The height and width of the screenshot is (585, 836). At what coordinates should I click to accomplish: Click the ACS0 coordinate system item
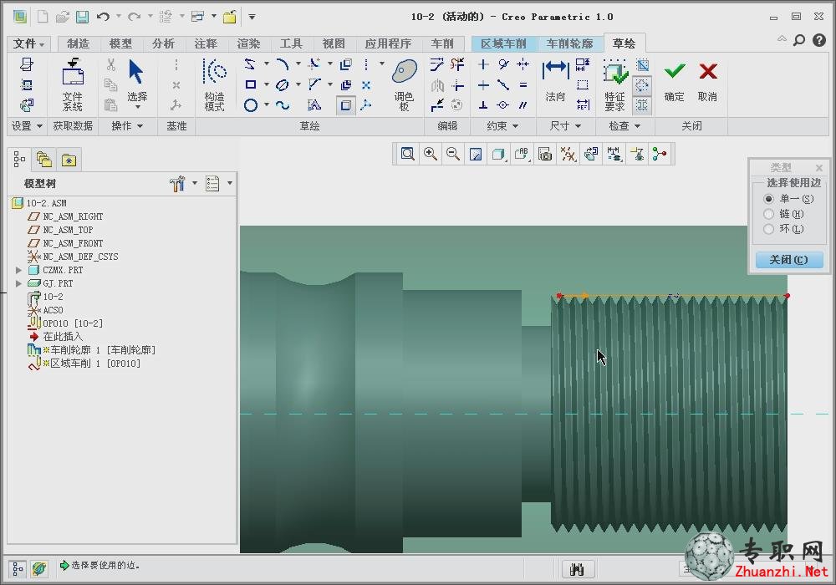pos(46,310)
